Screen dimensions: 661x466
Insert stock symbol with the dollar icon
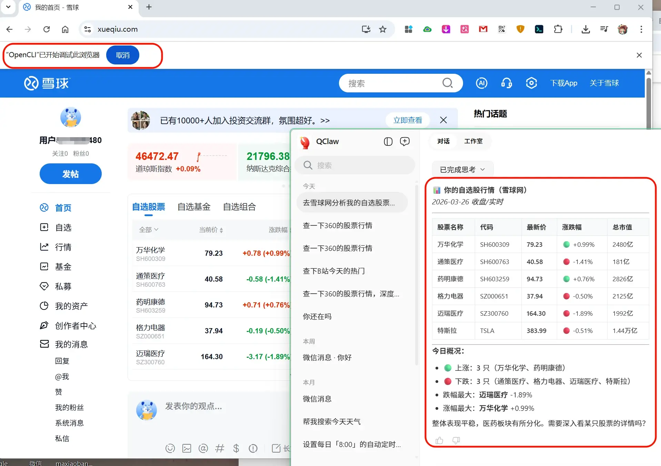pyautogui.click(x=236, y=448)
